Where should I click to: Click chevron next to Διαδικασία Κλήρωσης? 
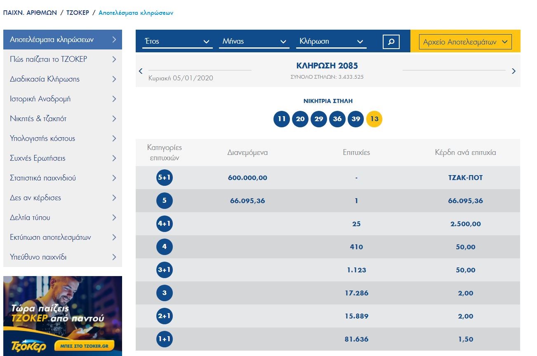(114, 79)
